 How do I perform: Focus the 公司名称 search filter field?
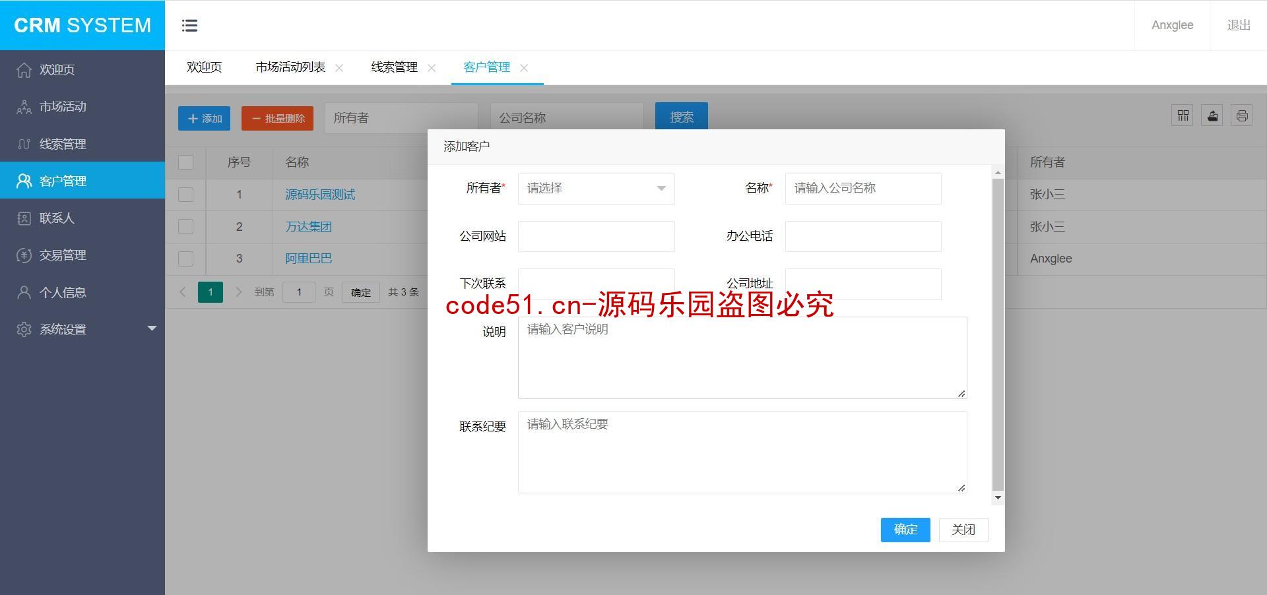[567, 118]
